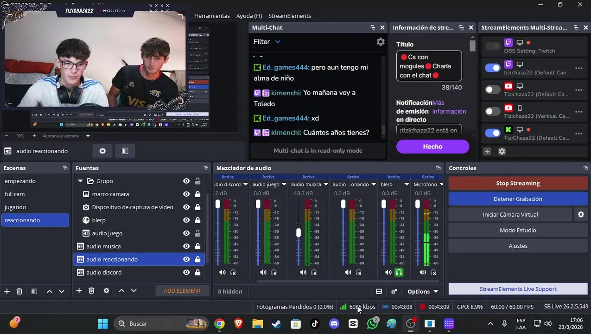Toggle OBS Setting Twitch stream switch
This screenshot has height=334, width=591.
(x=492, y=46)
